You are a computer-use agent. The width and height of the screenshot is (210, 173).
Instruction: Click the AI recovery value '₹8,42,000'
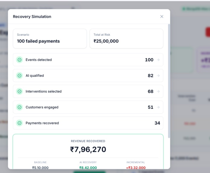click(88, 168)
